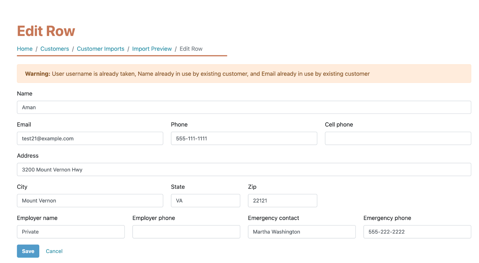
Task: Focus the Address input field
Action: (244, 169)
